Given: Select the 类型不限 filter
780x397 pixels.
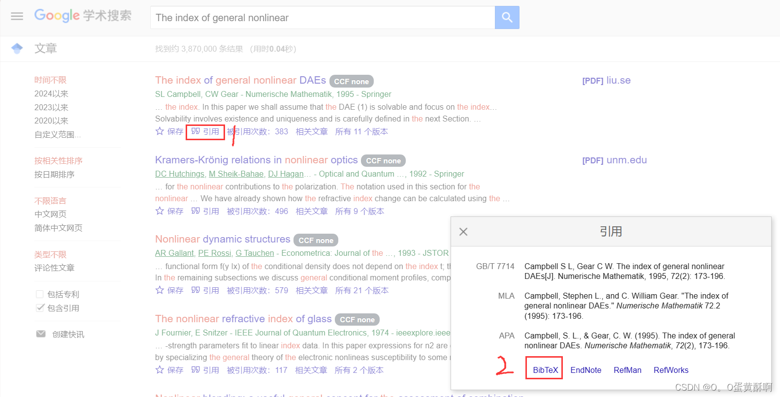Looking at the screenshot, I should [x=50, y=254].
